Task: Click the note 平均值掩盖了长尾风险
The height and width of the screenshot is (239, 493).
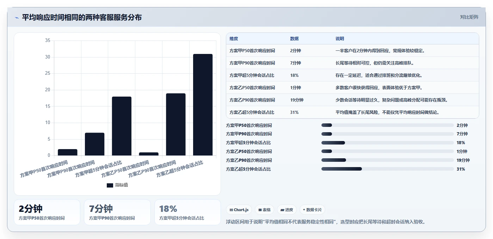Action: 387,112
